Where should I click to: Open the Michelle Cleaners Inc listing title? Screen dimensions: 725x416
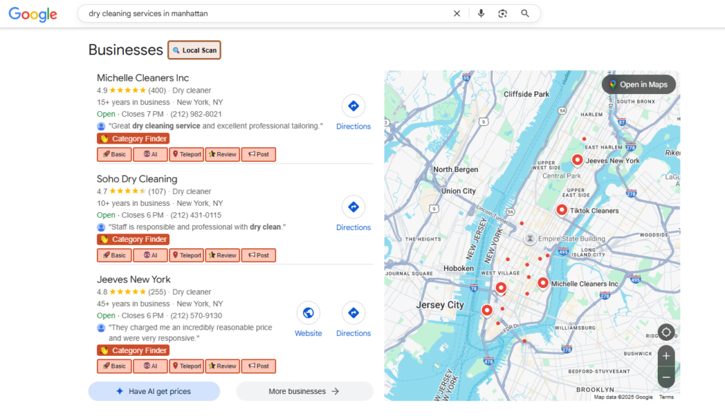point(143,78)
